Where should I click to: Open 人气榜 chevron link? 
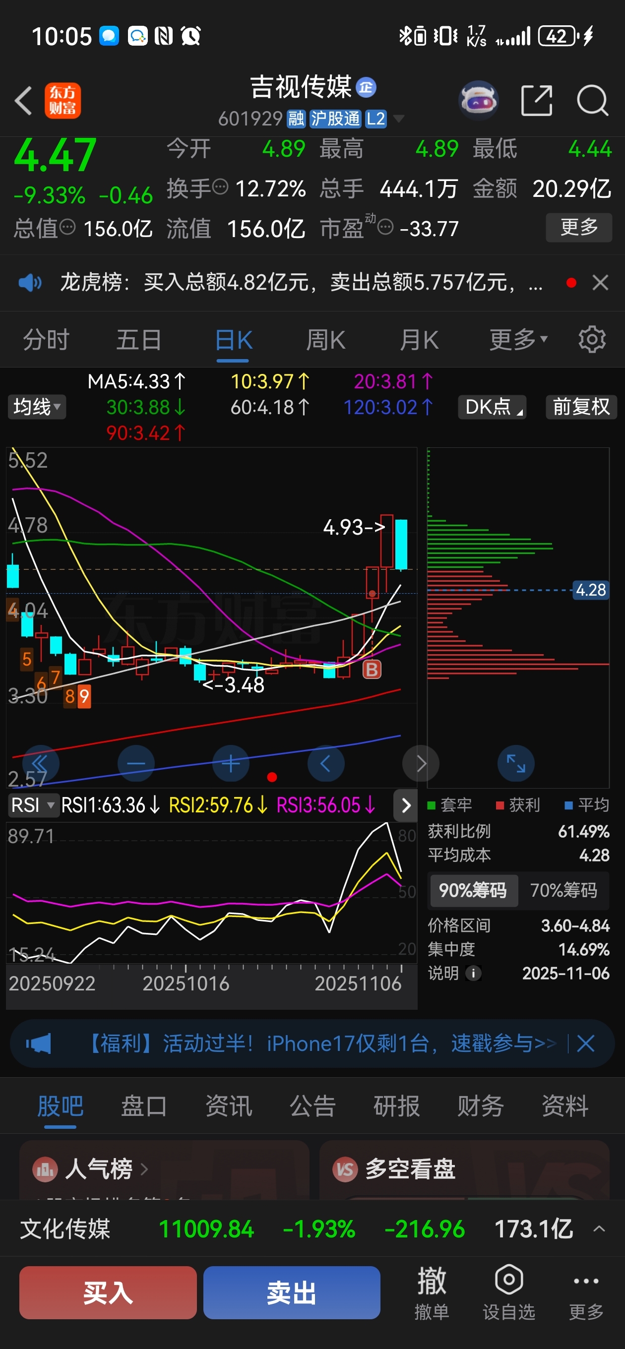pos(145,1168)
